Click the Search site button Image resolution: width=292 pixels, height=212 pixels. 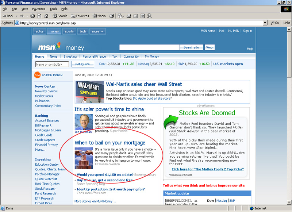point(191,47)
